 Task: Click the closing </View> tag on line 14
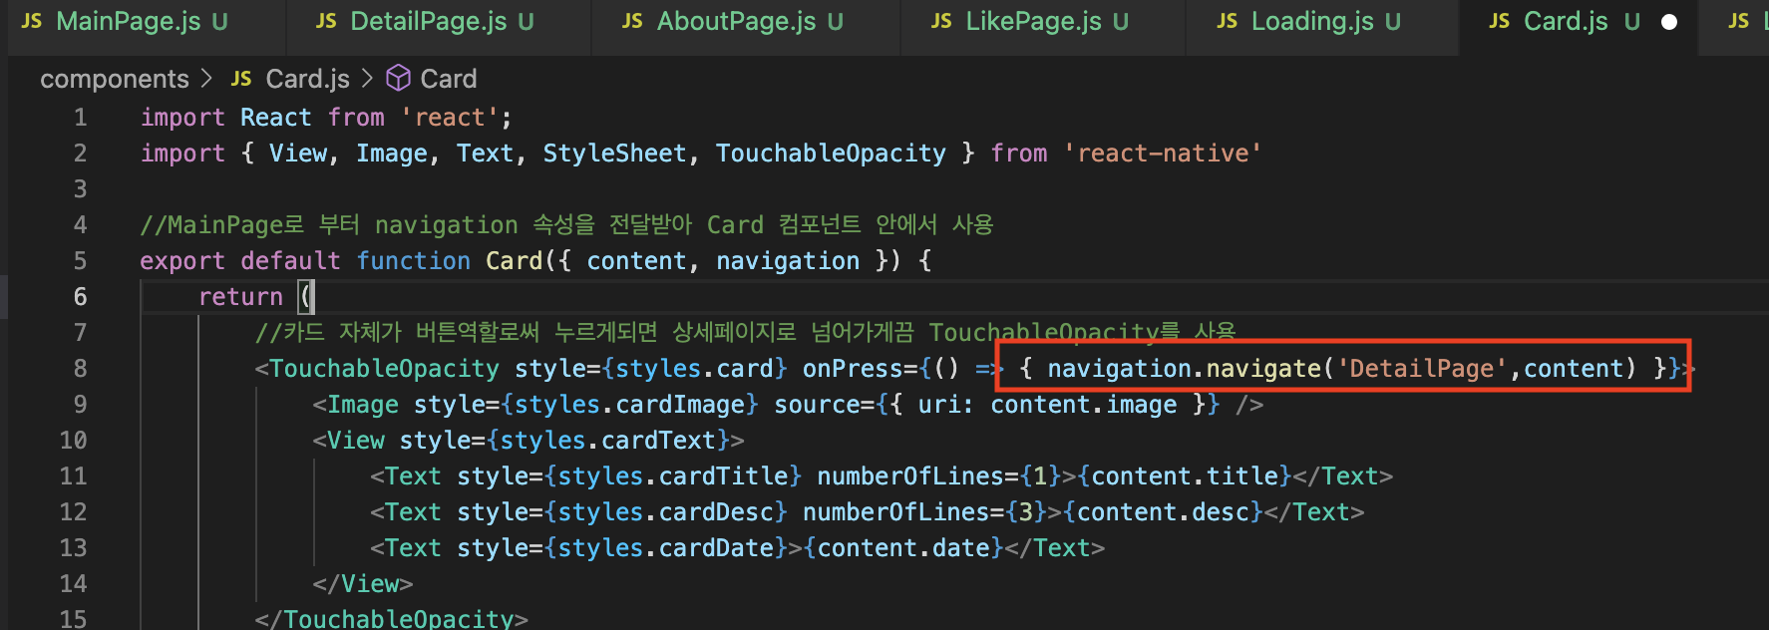click(x=363, y=584)
